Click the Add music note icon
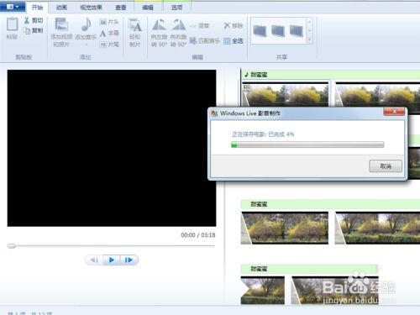420x315 pixels. [87, 24]
